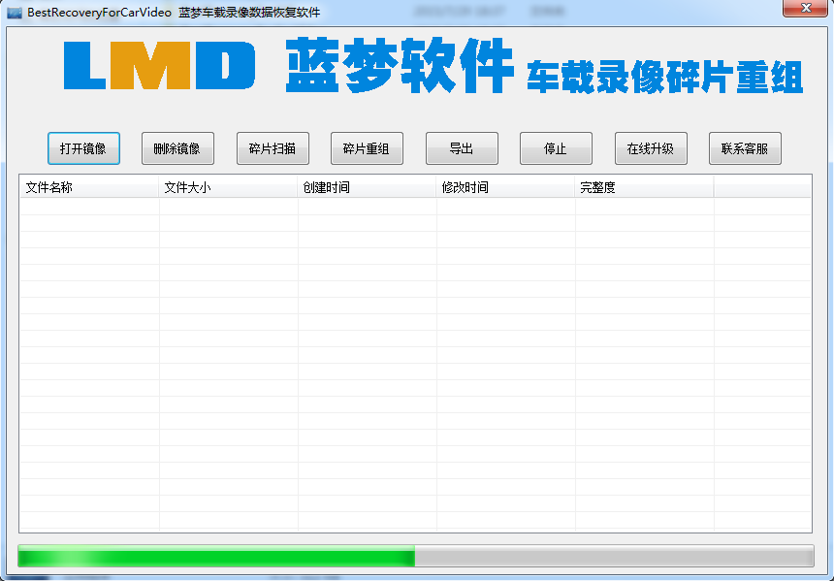Contact support via 联系客服
834x581 pixels.
pos(745,148)
